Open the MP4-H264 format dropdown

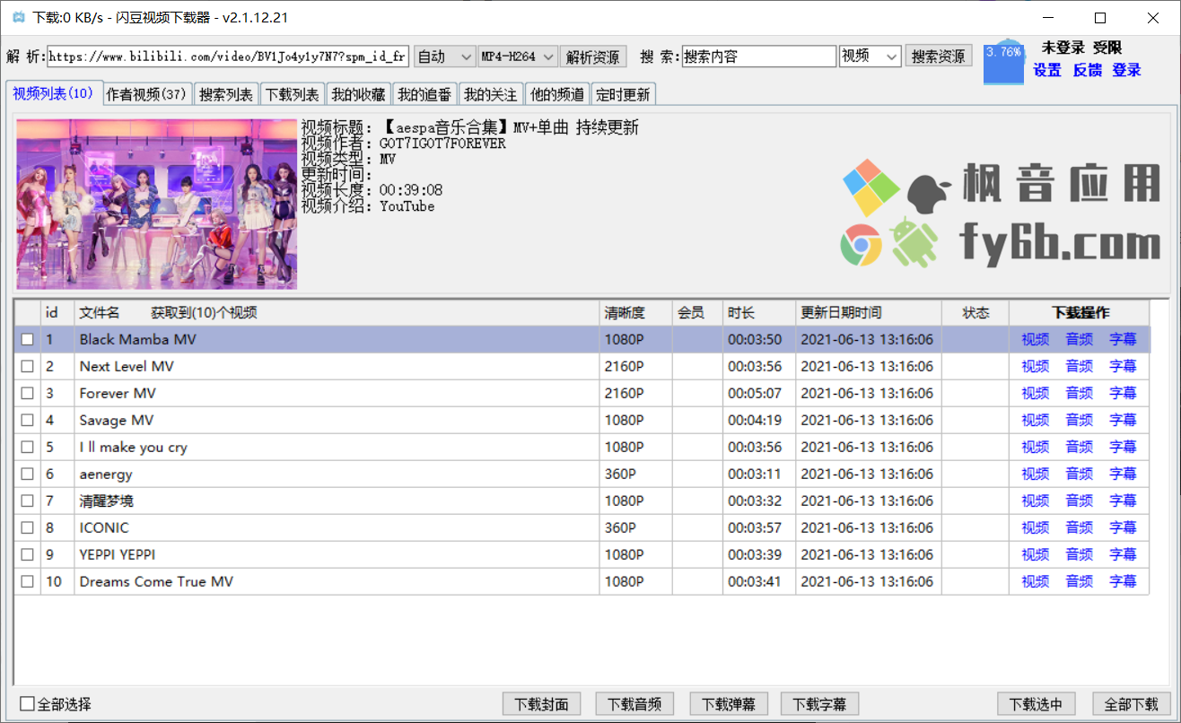pyautogui.click(x=518, y=57)
